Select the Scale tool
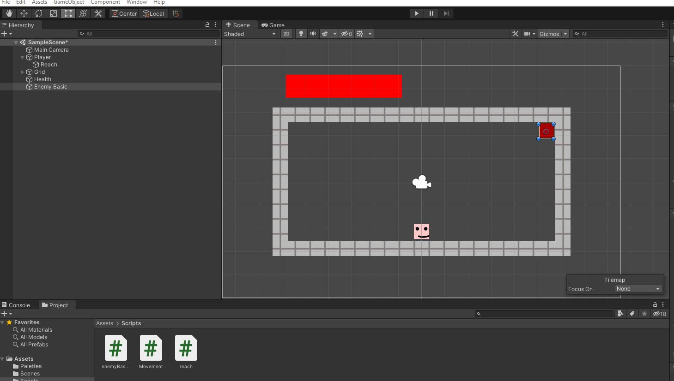Image resolution: width=674 pixels, height=381 pixels. pyautogui.click(x=54, y=13)
